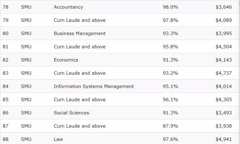
Task: Click the $4,941 salary value
Action: pos(223,139)
